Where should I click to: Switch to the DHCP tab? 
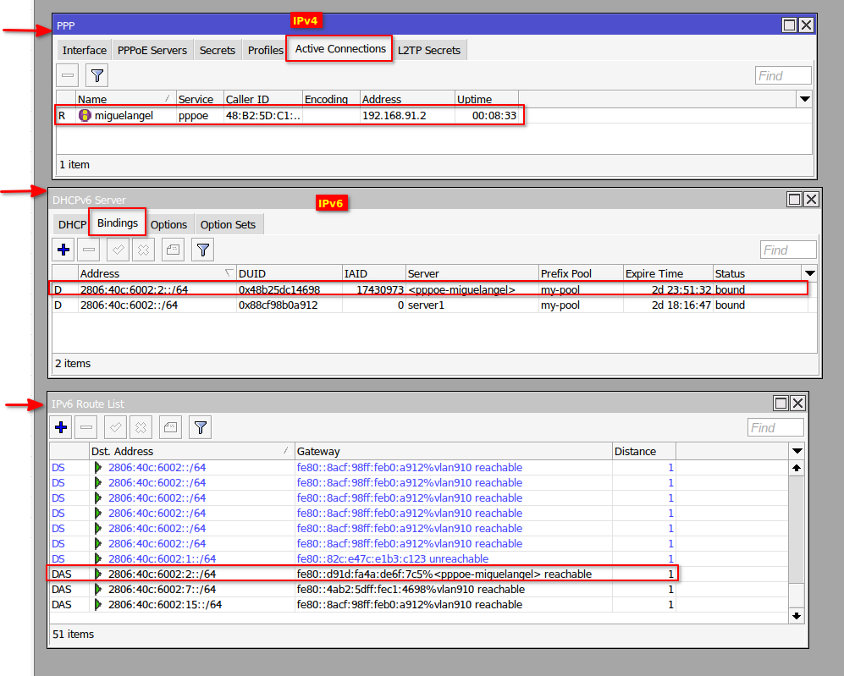click(x=72, y=224)
